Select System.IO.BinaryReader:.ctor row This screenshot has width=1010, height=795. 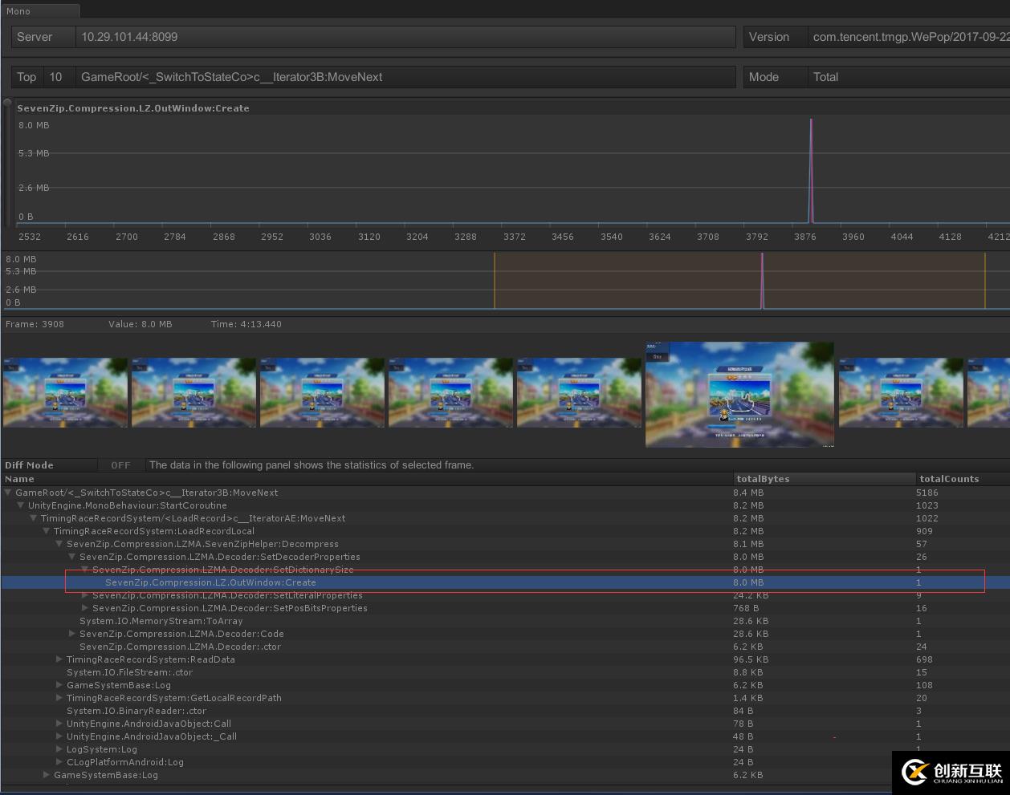[505, 711]
